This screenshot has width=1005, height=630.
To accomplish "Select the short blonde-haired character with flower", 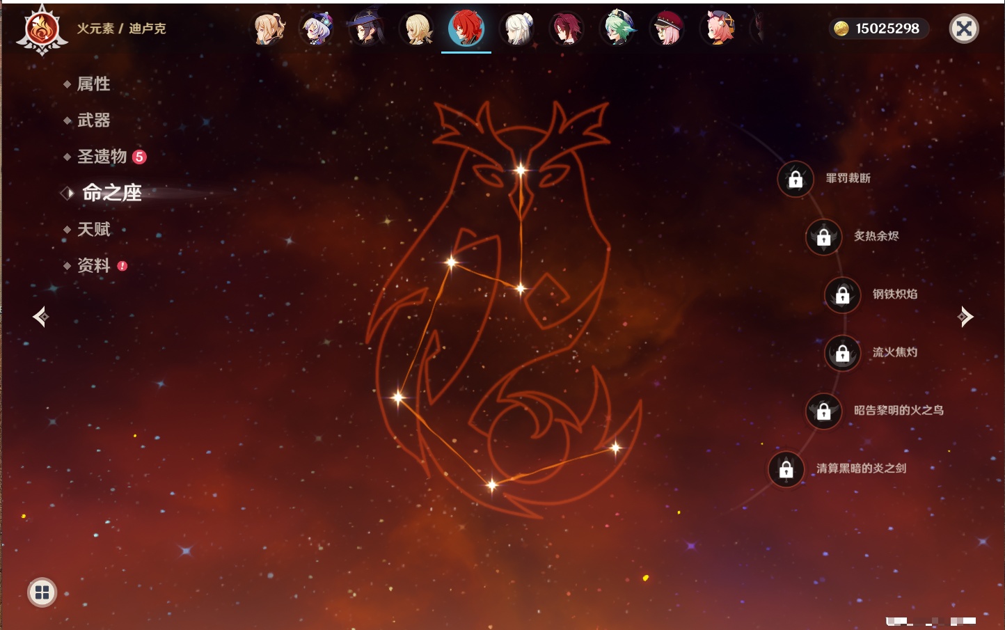I will tap(417, 29).
